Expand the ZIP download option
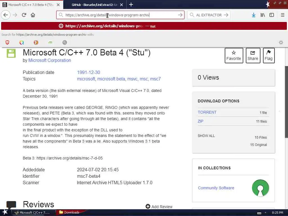This screenshot has width=288, height=216. coord(200,121)
